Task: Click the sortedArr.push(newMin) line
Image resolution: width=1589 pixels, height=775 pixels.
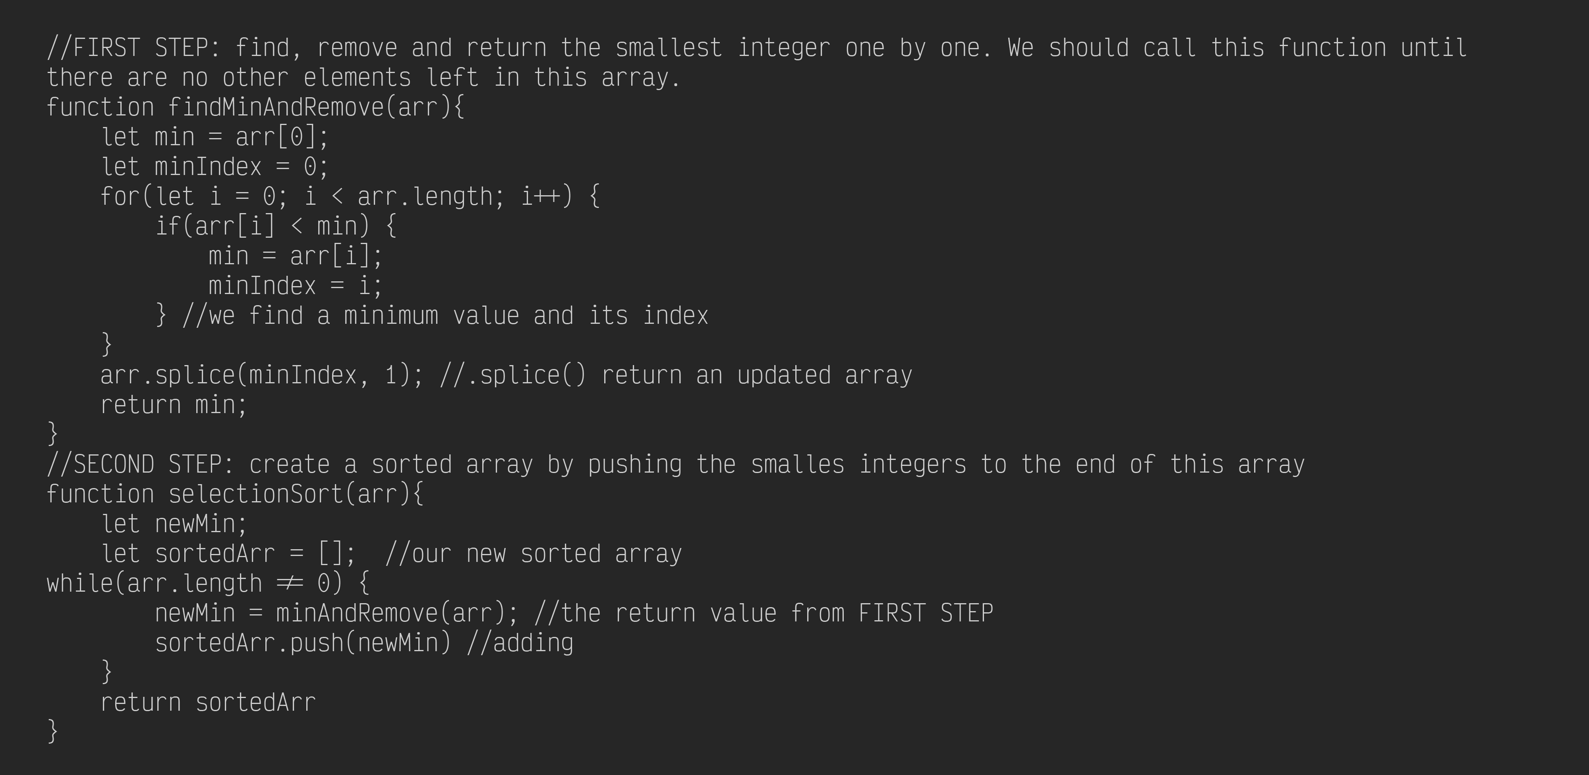Action: [x=303, y=642]
